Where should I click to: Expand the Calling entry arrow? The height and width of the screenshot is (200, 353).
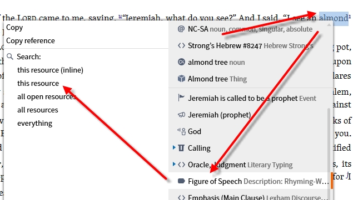click(x=174, y=147)
